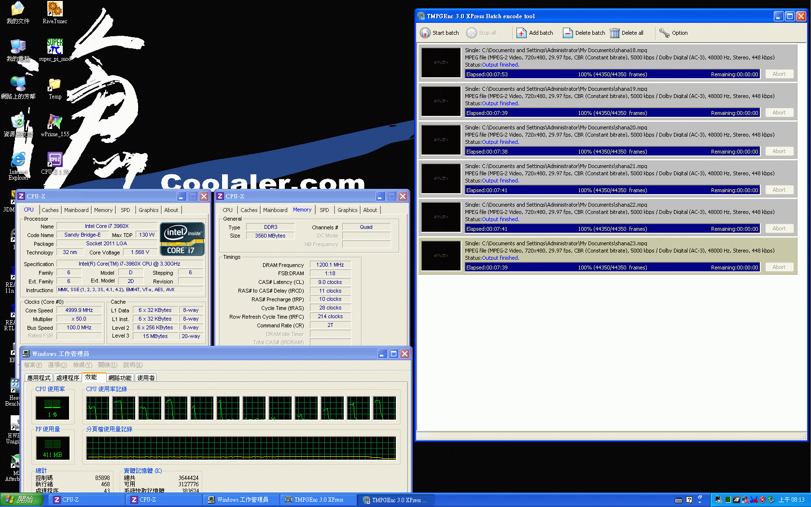This screenshot has width=811, height=507.
Task: Click Multiplier value x 50.0
Action: 79,319
